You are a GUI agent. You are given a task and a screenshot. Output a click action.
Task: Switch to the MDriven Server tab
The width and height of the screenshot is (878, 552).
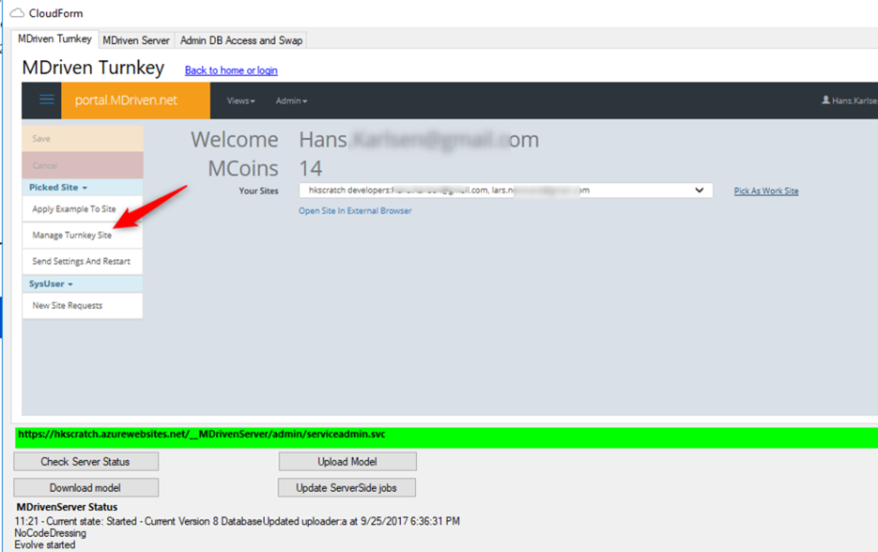coord(136,40)
